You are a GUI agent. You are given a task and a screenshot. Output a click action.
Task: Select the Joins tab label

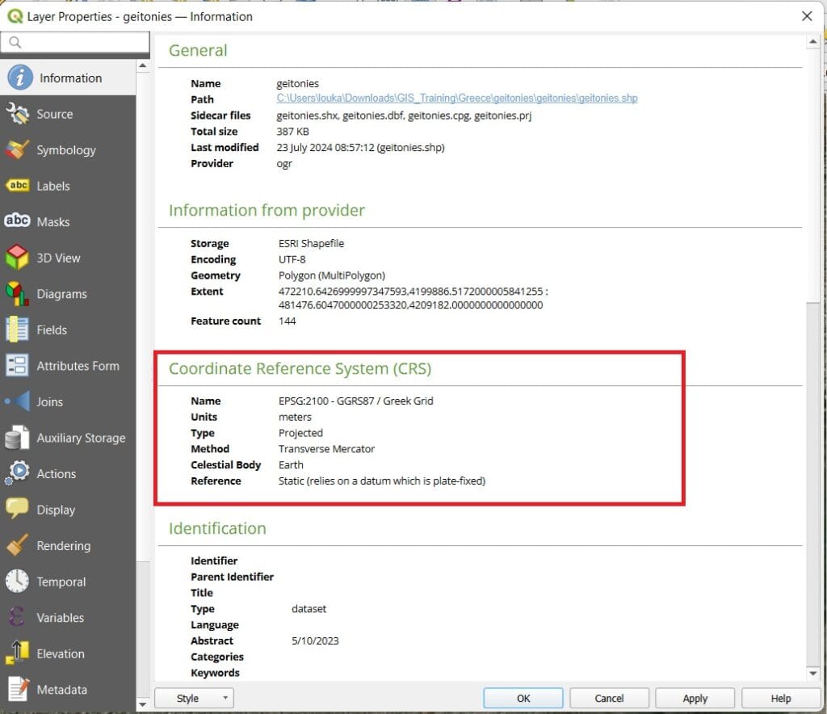49,401
